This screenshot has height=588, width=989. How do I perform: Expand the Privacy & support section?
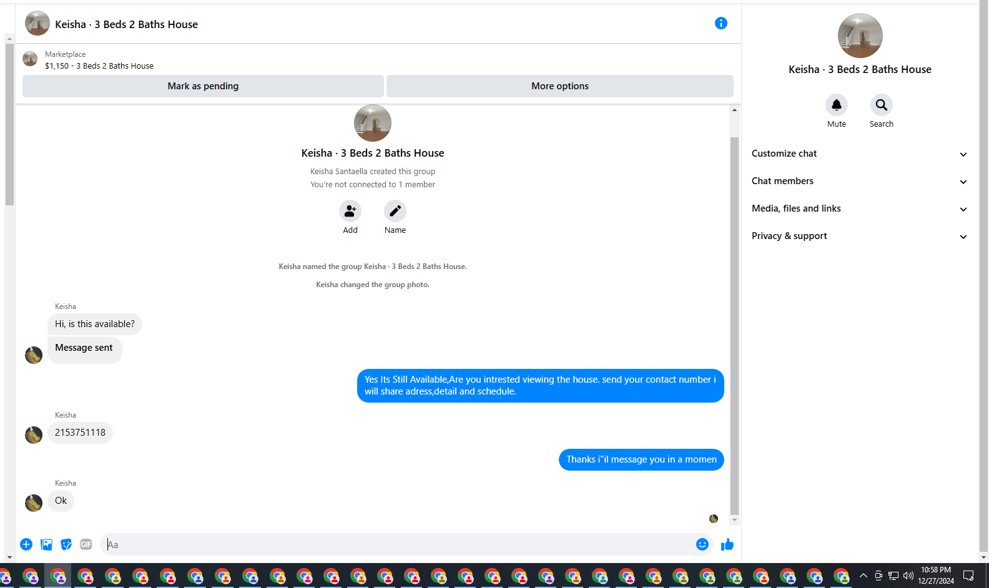coord(860,236)
